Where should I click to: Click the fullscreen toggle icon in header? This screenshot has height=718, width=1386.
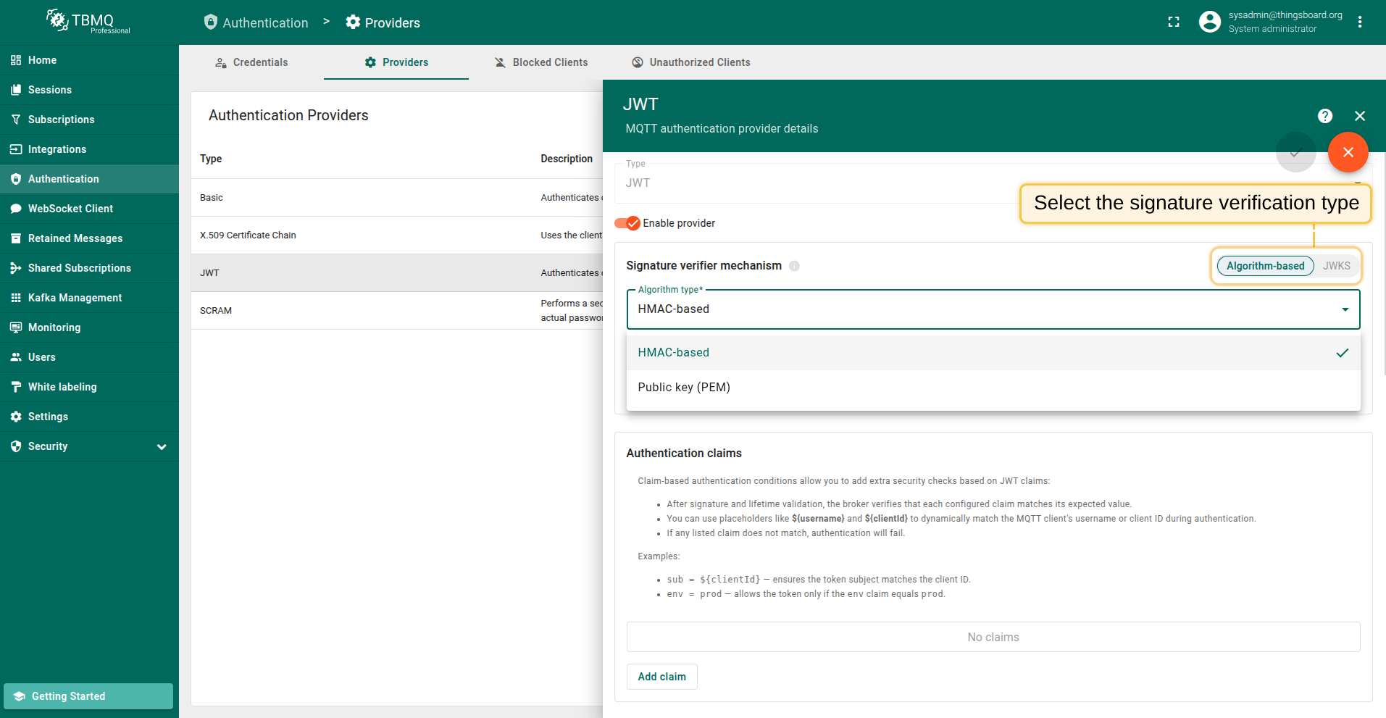tap(1174, 22)
